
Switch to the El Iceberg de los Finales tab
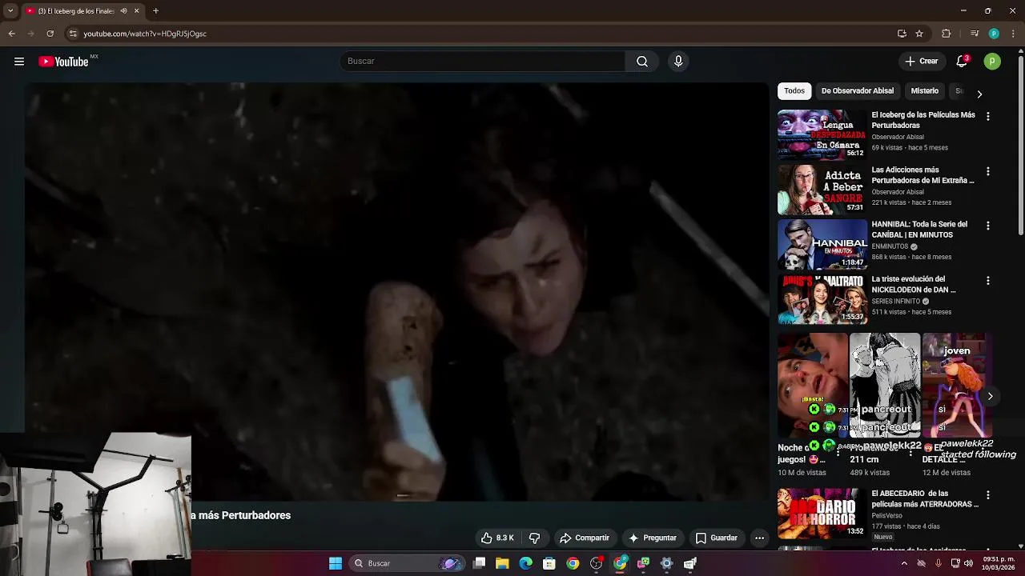coord(77,11)
